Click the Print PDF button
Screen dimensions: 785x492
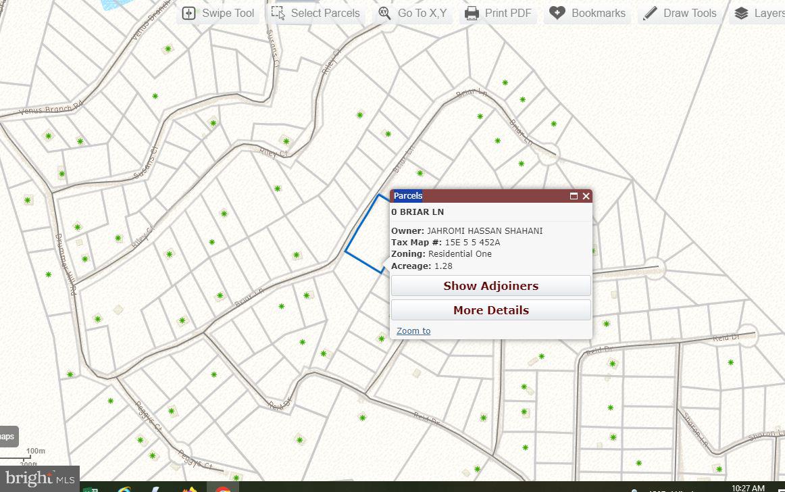498,14
